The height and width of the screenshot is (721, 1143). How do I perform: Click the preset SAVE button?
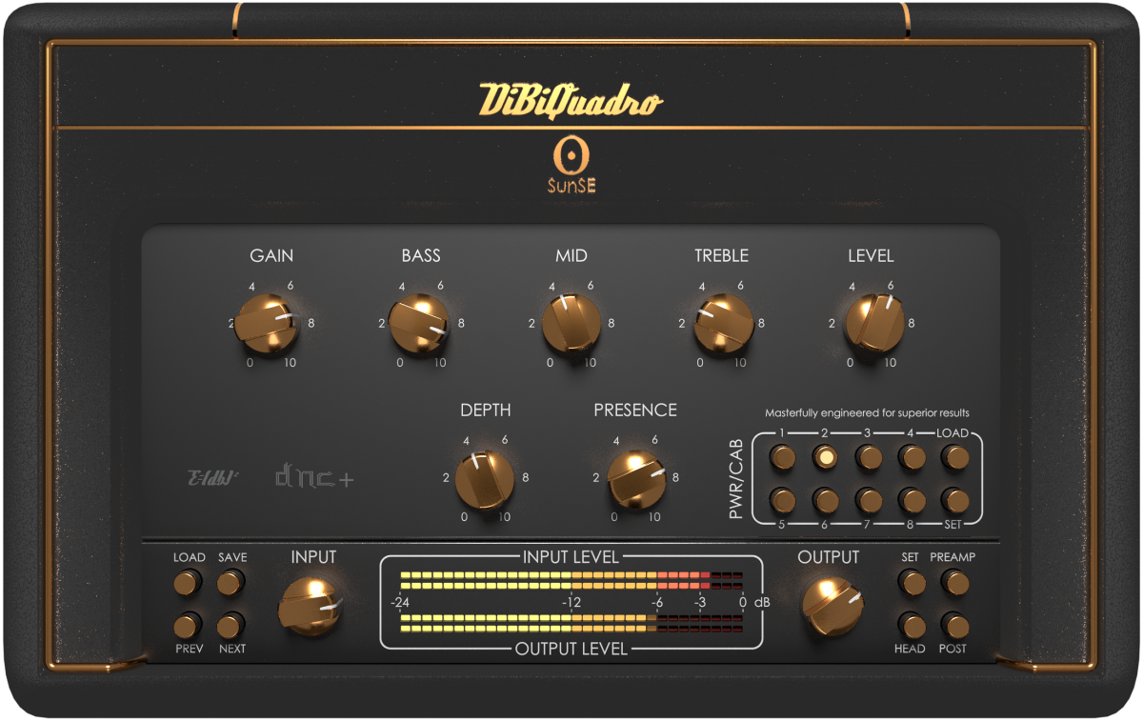(x=231, y=582)
